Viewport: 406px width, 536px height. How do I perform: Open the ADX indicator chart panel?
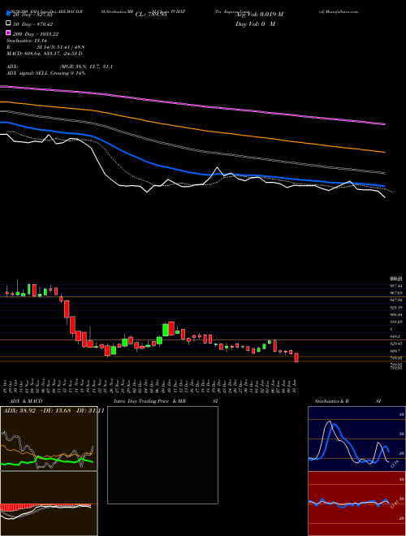pyautogui.click(x=49, y=439)
